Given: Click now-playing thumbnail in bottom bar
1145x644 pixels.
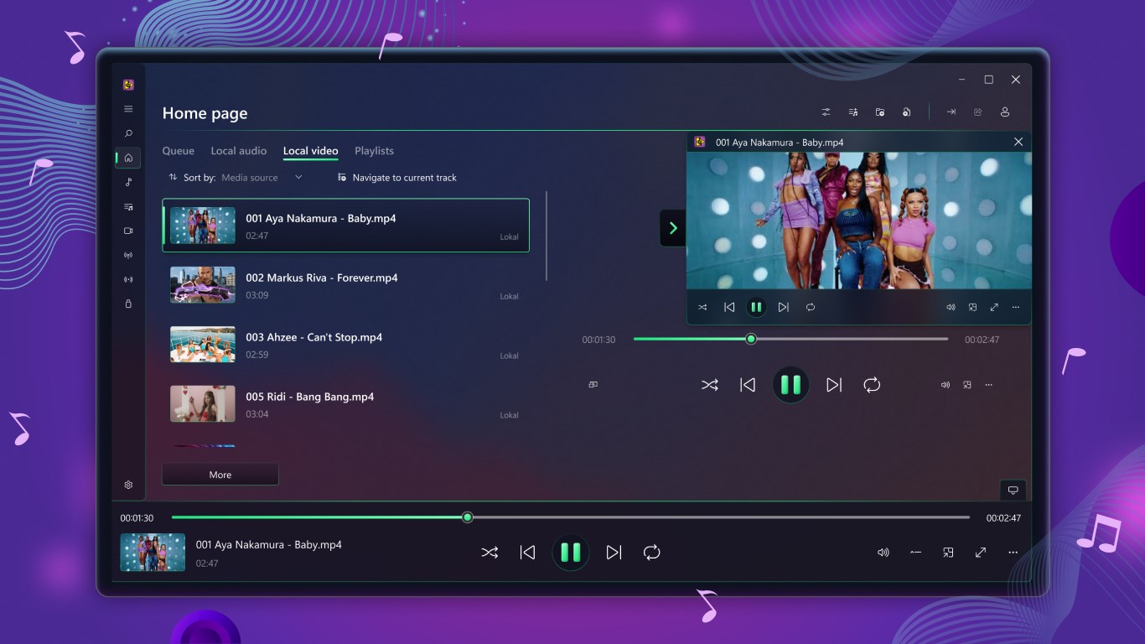Looking at the screenshot, I should (x=153, y=553).
